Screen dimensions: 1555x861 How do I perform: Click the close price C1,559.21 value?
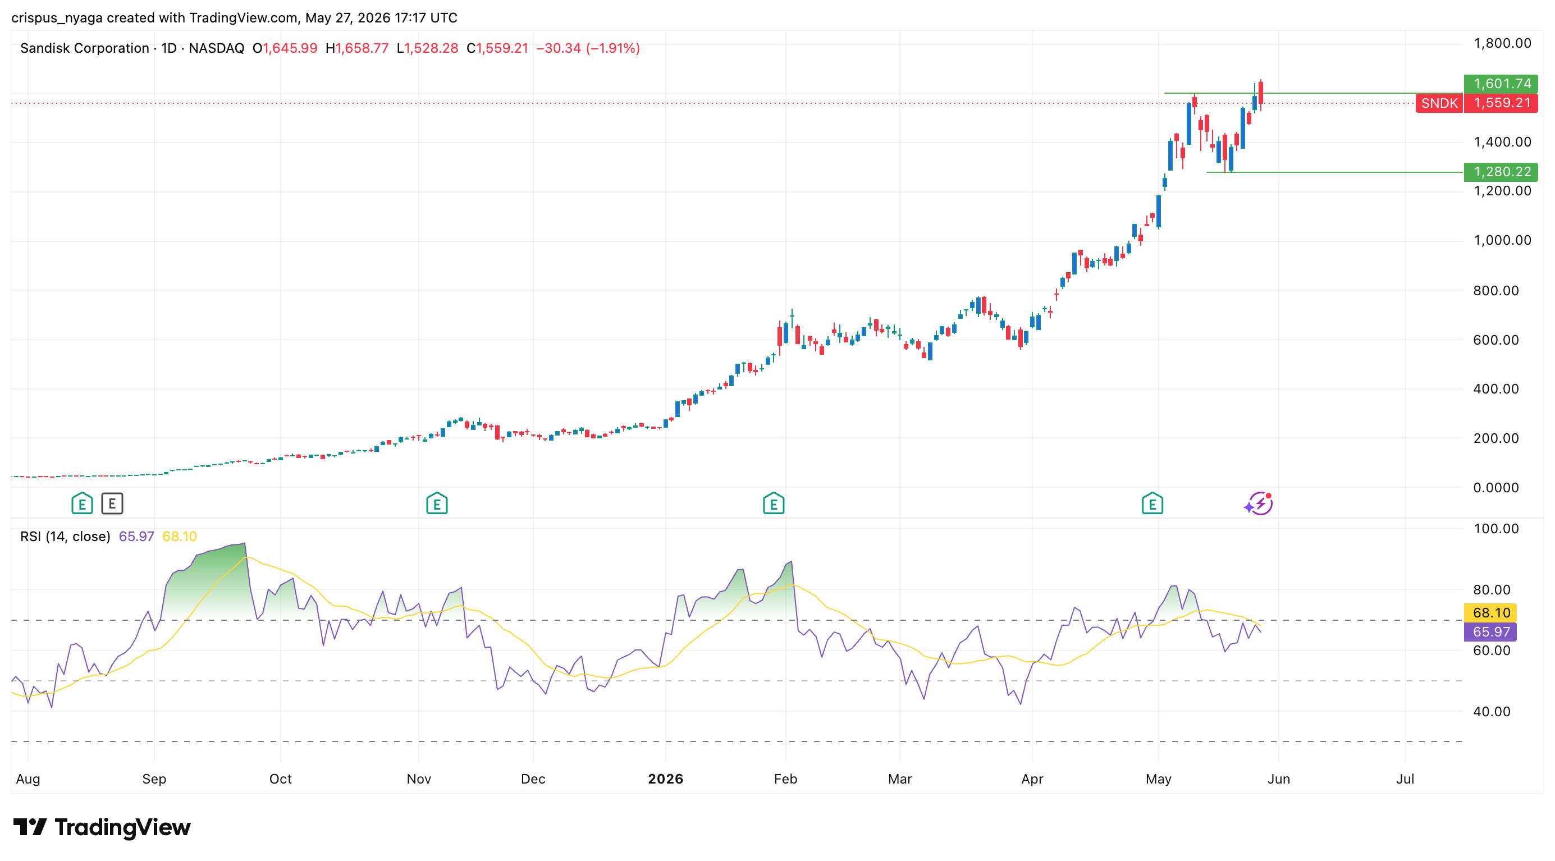pos(497,48)
